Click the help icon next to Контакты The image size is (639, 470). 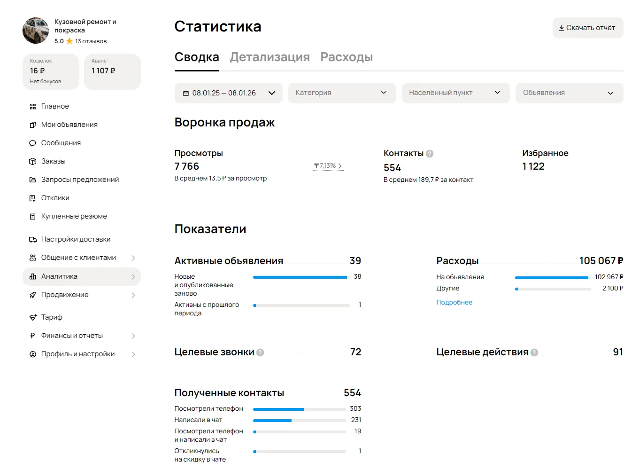coord(430,154)
